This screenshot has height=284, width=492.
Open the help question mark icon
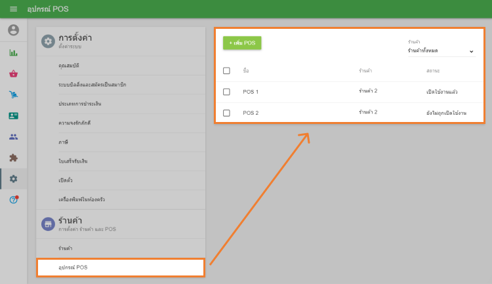14,199
